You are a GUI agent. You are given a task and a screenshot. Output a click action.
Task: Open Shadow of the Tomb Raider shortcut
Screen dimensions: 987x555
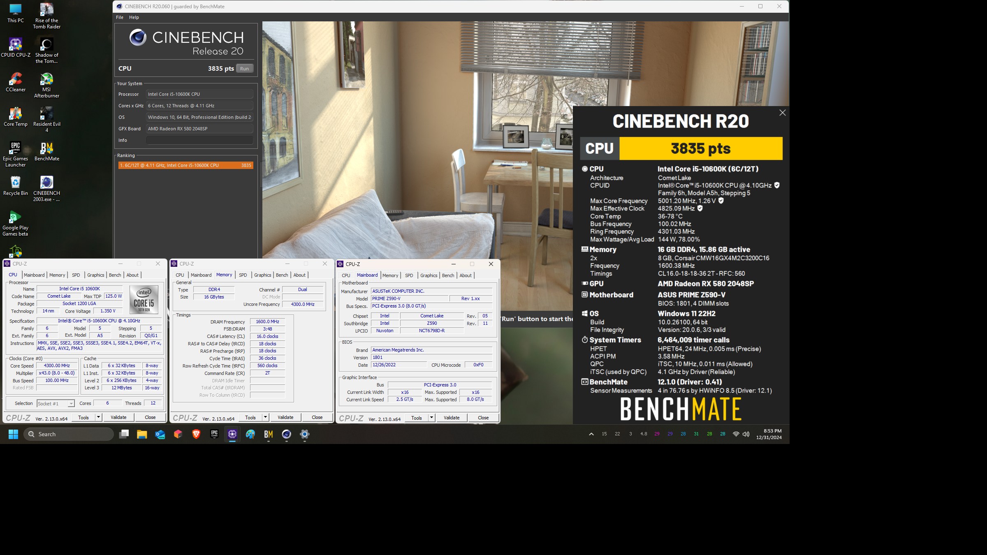coord(46,51)
